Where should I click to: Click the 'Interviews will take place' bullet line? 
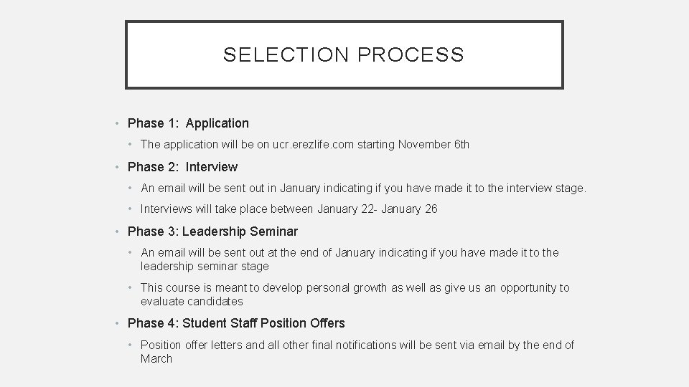click(227, 209)
